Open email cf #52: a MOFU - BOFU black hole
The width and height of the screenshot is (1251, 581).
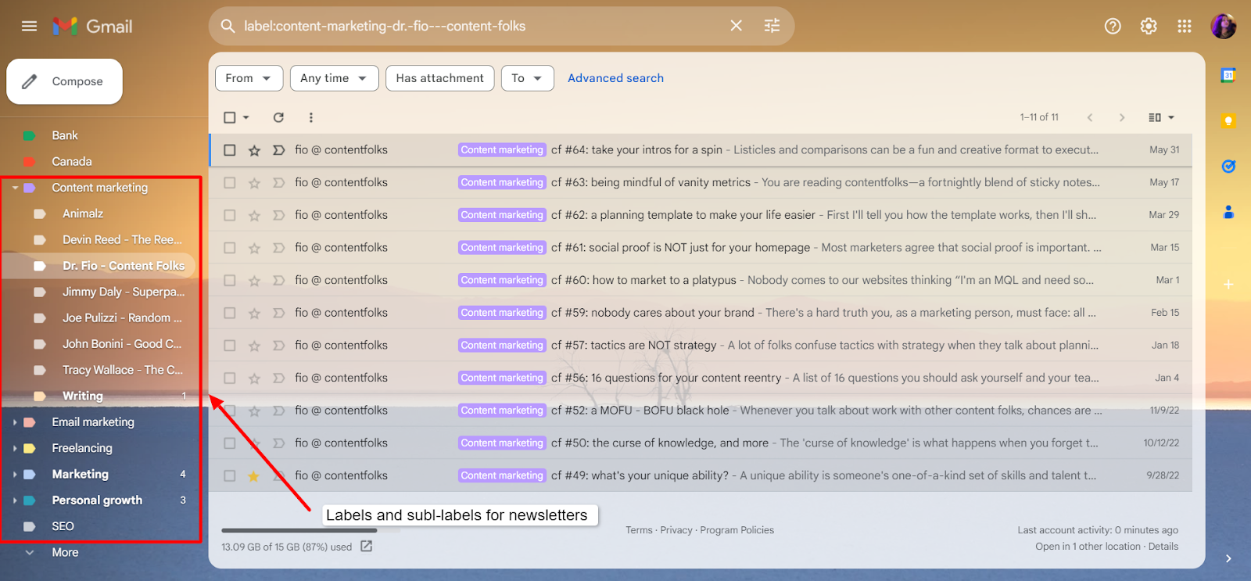[701, 411]
